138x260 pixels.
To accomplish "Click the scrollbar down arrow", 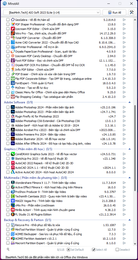I will (135, 244).
